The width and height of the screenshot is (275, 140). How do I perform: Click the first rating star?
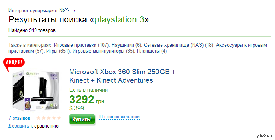tap(38, 118)
